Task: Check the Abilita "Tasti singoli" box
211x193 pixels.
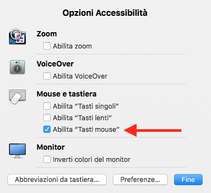Action: (47, 106)
